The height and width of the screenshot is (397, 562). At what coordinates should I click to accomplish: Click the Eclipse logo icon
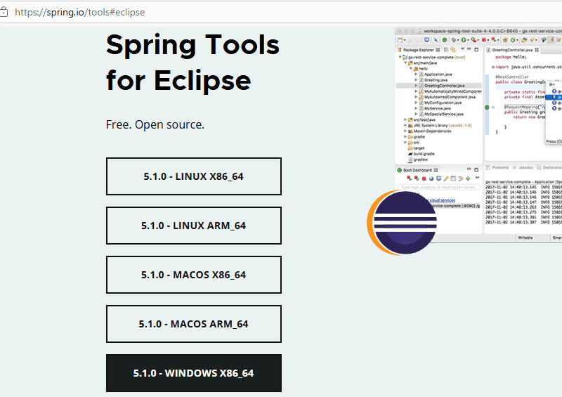pos(403,223)
